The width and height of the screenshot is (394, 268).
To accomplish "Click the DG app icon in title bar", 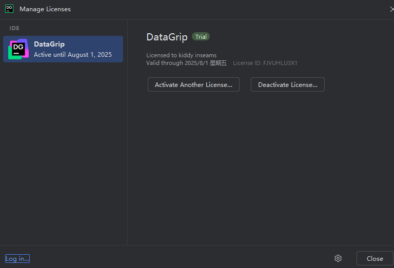I will tap(9, 9).
